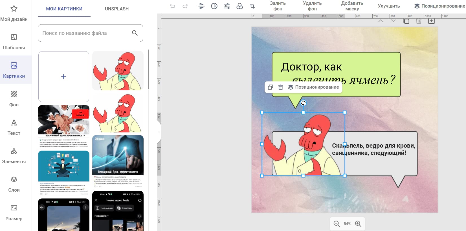Delete selected element via floating trash icon
The image size is (466, 231).
[280, 87]
